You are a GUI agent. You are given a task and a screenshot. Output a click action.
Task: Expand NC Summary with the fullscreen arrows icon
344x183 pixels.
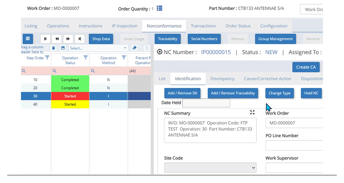(x=252, y=112)
